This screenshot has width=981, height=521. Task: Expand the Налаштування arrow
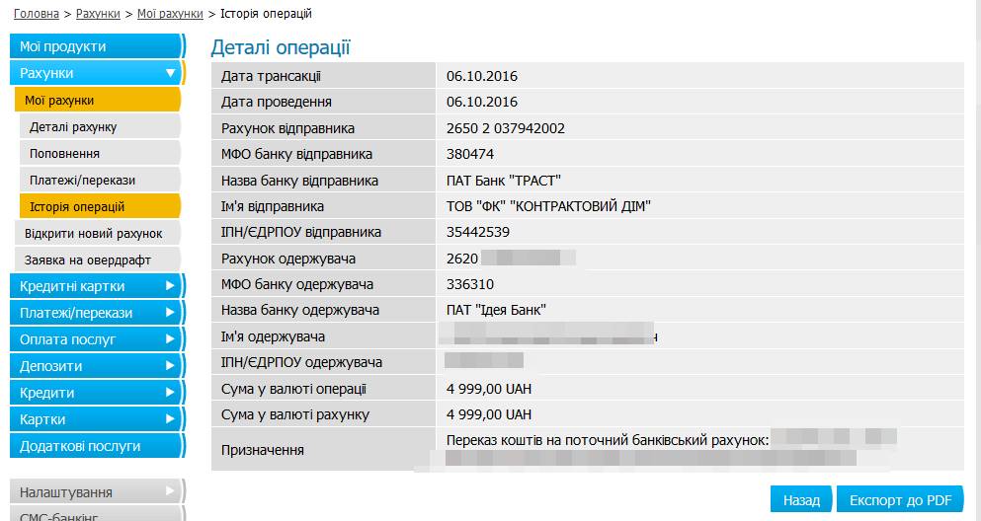pyautogui.click(x=170, y=491)
